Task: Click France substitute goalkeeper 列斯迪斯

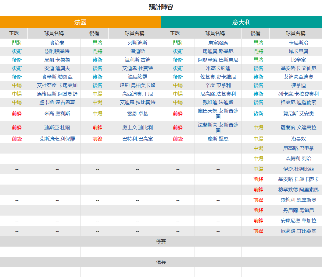Action: (x=138, y=43)
